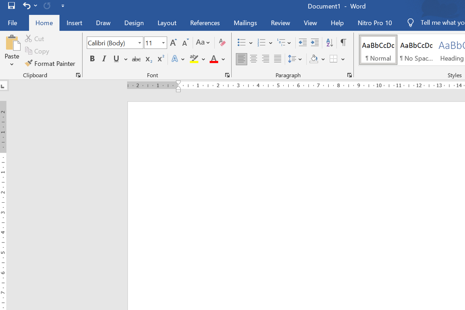The image size is (465, 310).
Task: Toggle bulleted list formatting
Action: (242, 43)
